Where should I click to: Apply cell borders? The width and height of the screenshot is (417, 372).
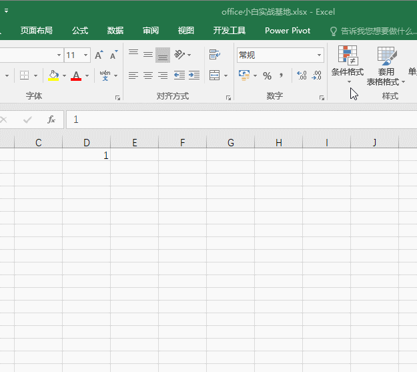[25, 75]
